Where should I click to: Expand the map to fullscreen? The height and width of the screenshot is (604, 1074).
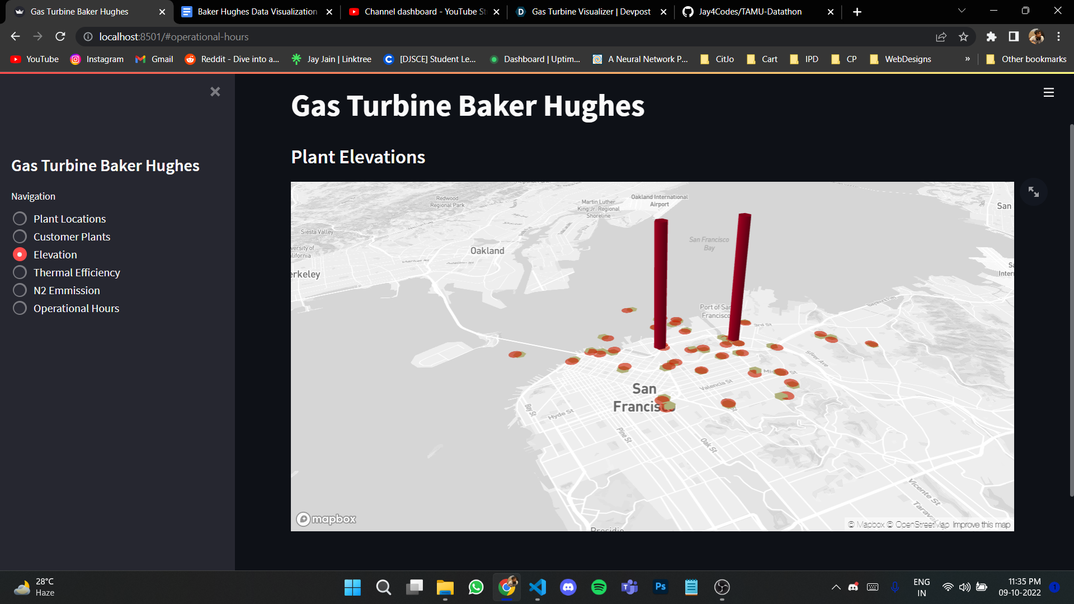1033,192
